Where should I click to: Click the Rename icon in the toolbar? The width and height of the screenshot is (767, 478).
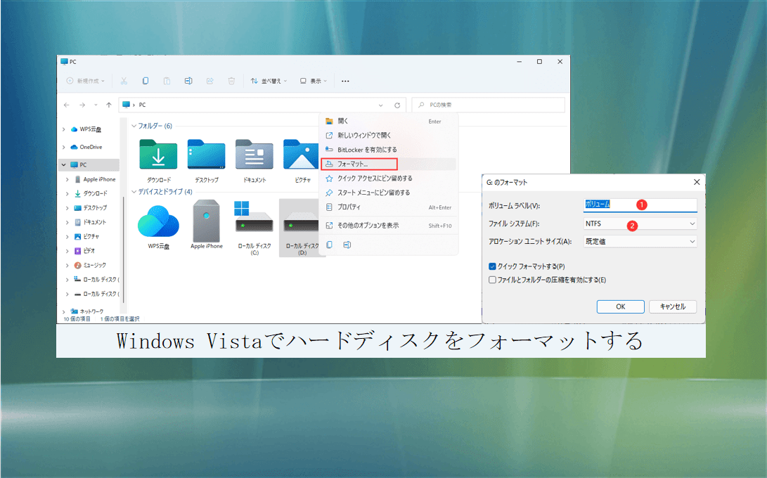(x=188, y=80)
